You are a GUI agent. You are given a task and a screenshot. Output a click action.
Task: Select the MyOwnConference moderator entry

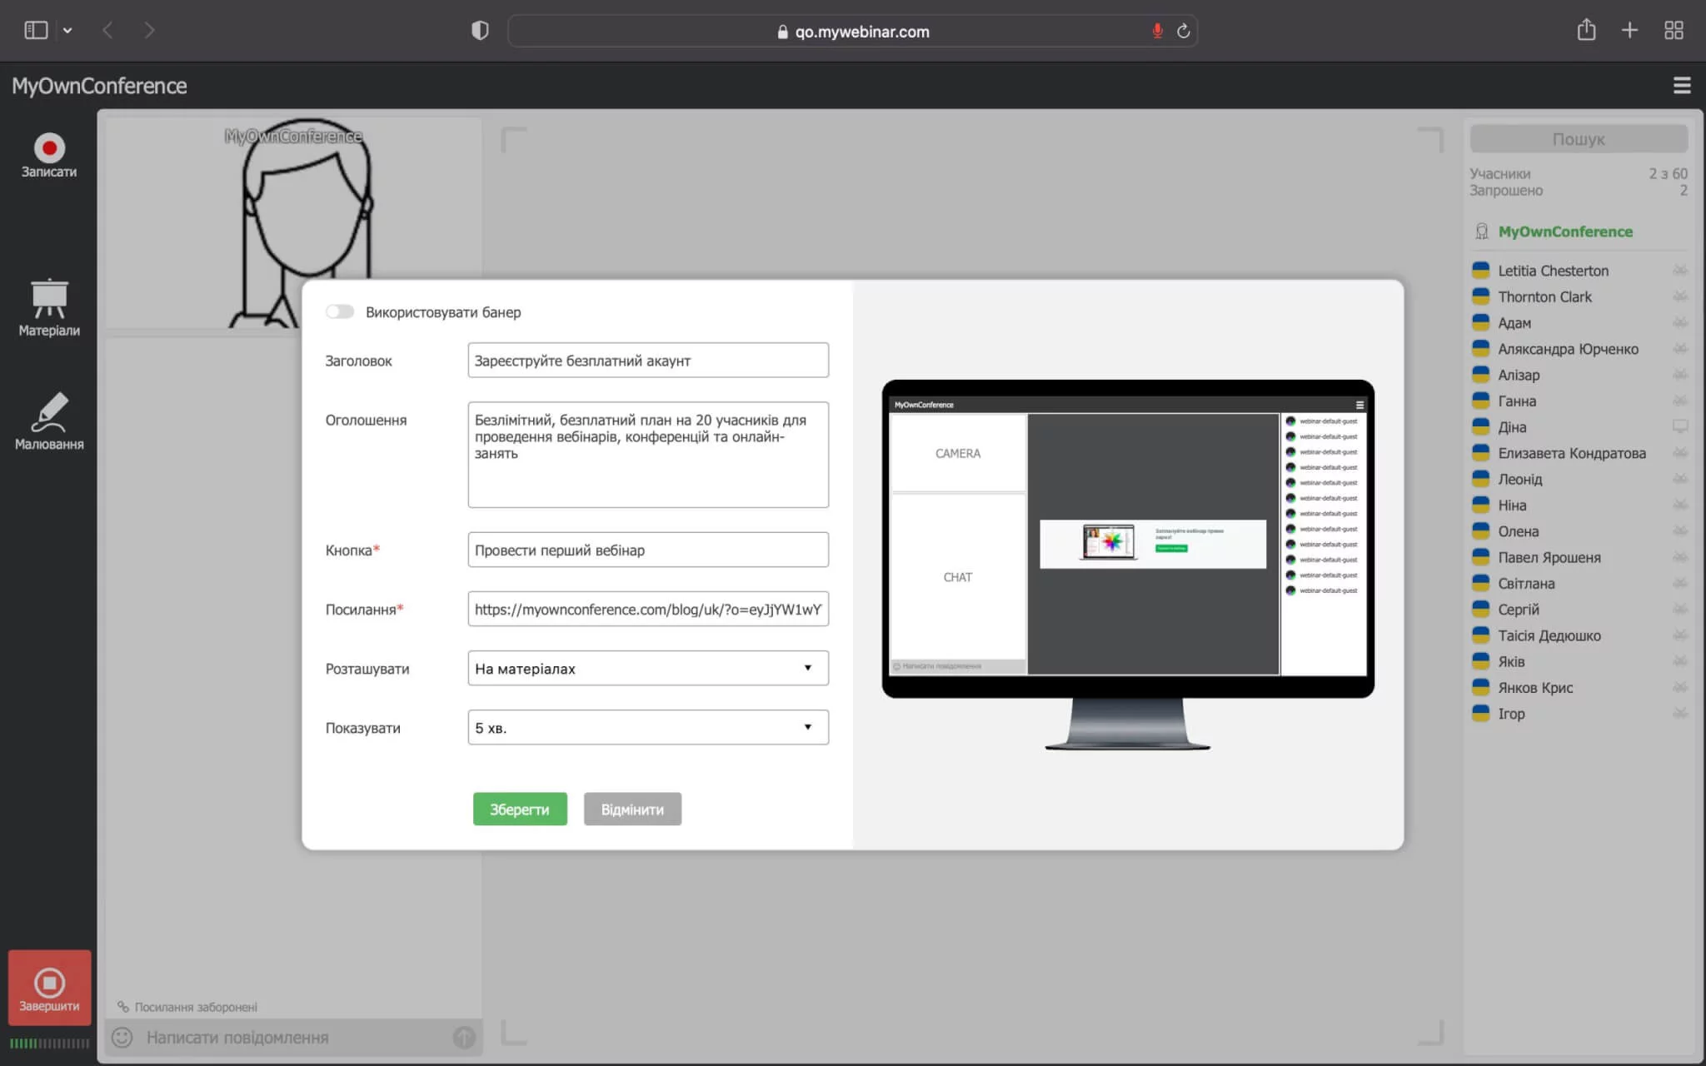point(1564,232)
